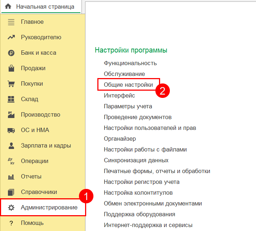Open Проведение документов
The image size is (256, 231).
(138, 117)
